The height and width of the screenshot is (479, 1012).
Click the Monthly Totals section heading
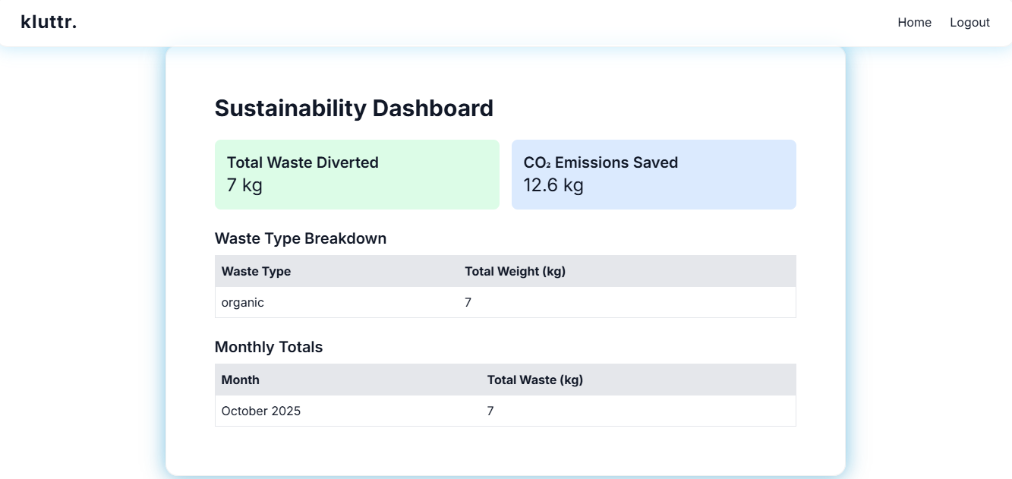click(269, 347)
